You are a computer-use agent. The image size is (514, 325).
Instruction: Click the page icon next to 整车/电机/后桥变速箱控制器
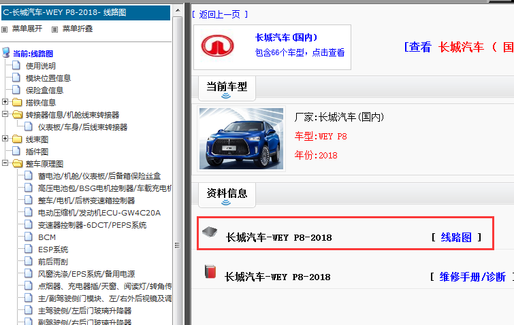tap(29, 200)
